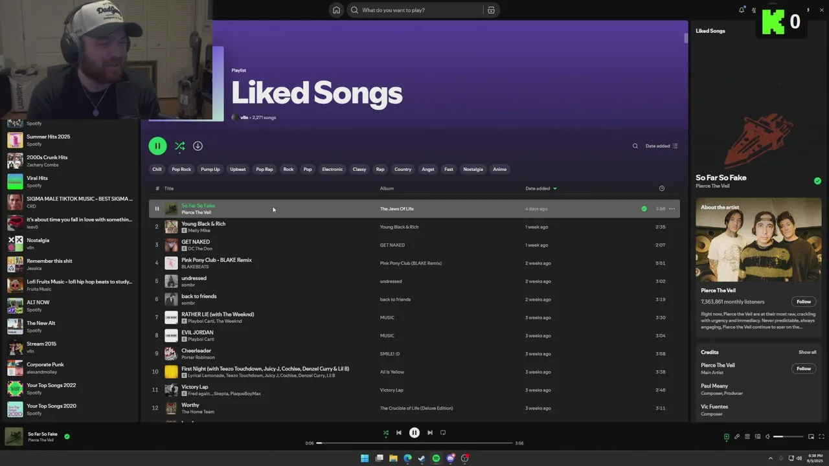This screenshot has width=829, height=466.
Task: Open Corporate Punk playlist in sidebar
Action: (x=69, y=368)
